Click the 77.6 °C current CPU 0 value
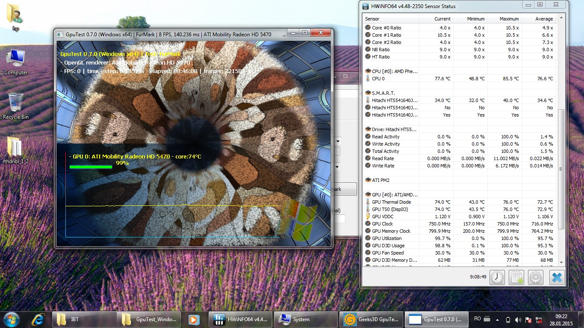The width and height of the screenshot is (584, 328). click(442, 79)
